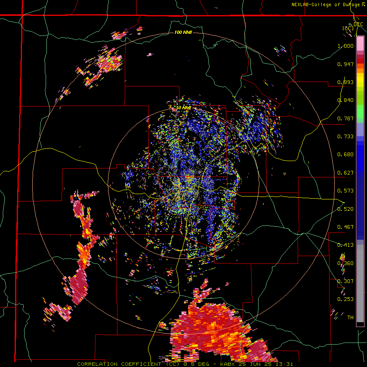Click the [CC] label above the color bar
This screenshot has width=367, height=367.
coord(348,29)
